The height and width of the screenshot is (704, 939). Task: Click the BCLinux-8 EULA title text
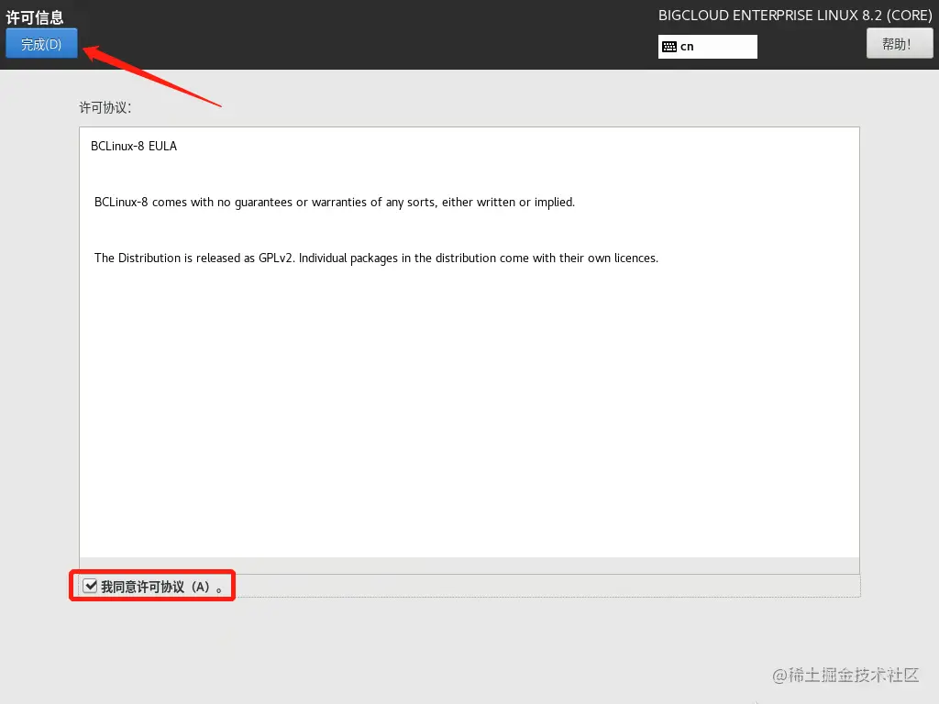pos(134,146)
